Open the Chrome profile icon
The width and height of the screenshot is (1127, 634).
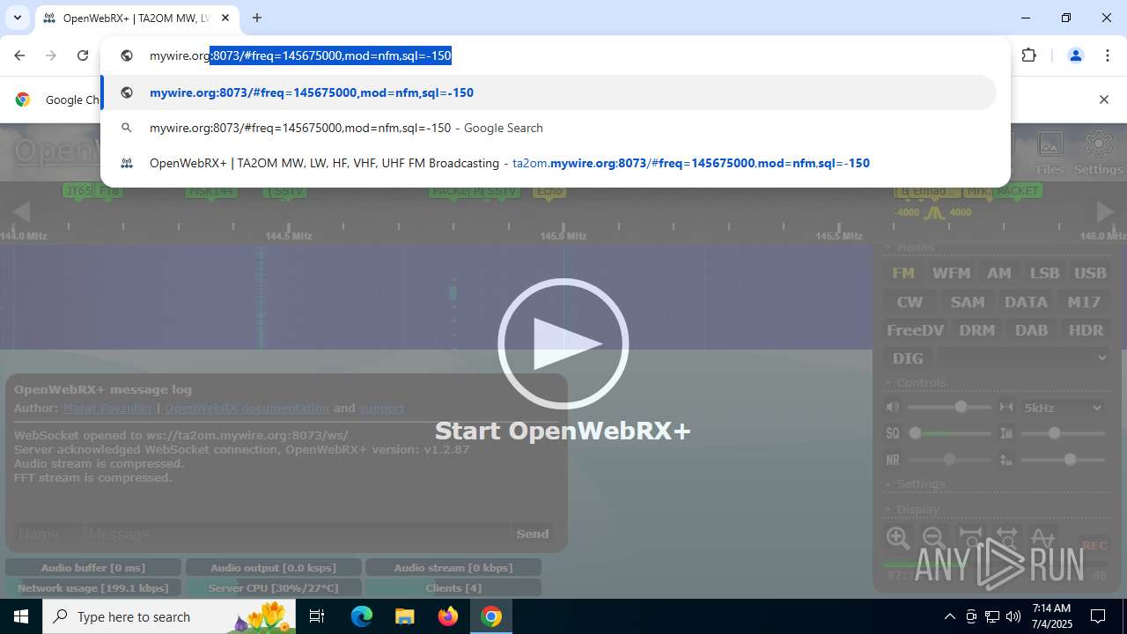[1075, 55]
